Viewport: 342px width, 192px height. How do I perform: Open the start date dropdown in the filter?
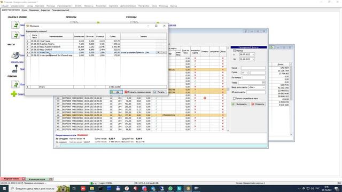click(x=253, y=54)
